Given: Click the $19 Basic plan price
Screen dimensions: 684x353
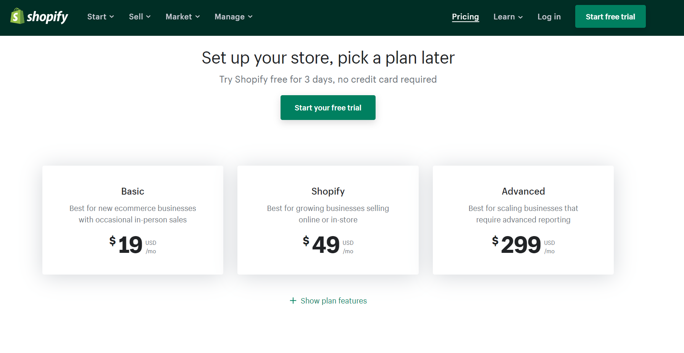Looking at the screenshot, I should pyautogui.click(x=132, y=244).
